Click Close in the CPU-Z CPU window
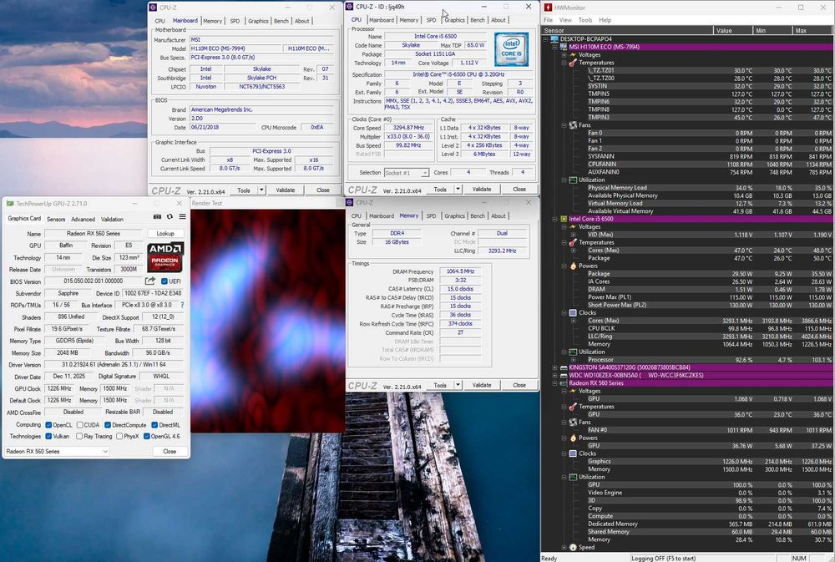 (x=519, y=189)
